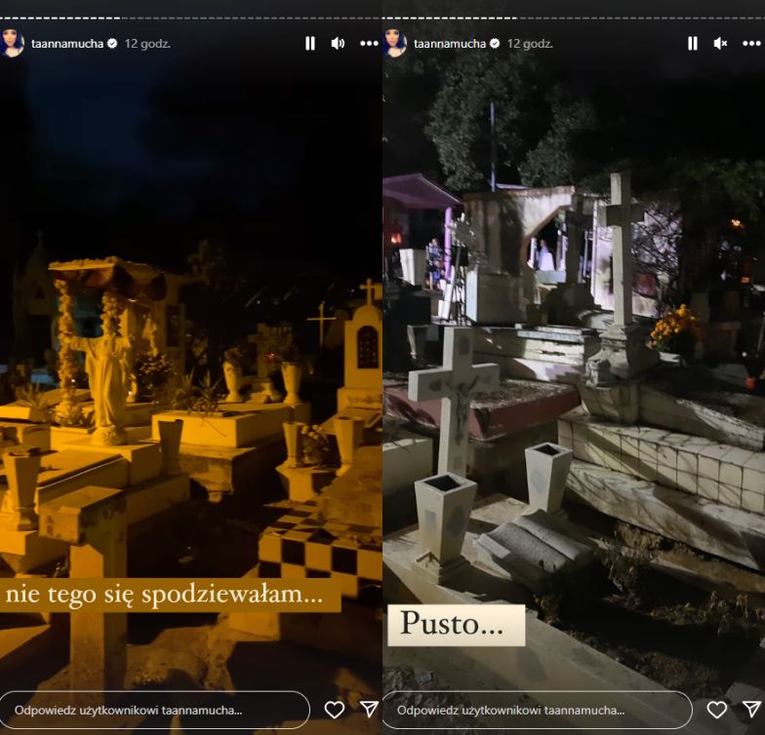Like the right story with heart icon

click(716, 710)
